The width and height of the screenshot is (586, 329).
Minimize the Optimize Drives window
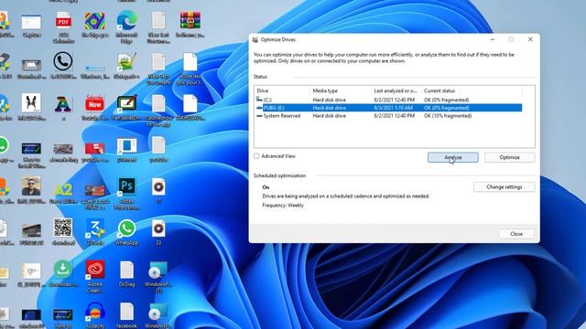493,39
